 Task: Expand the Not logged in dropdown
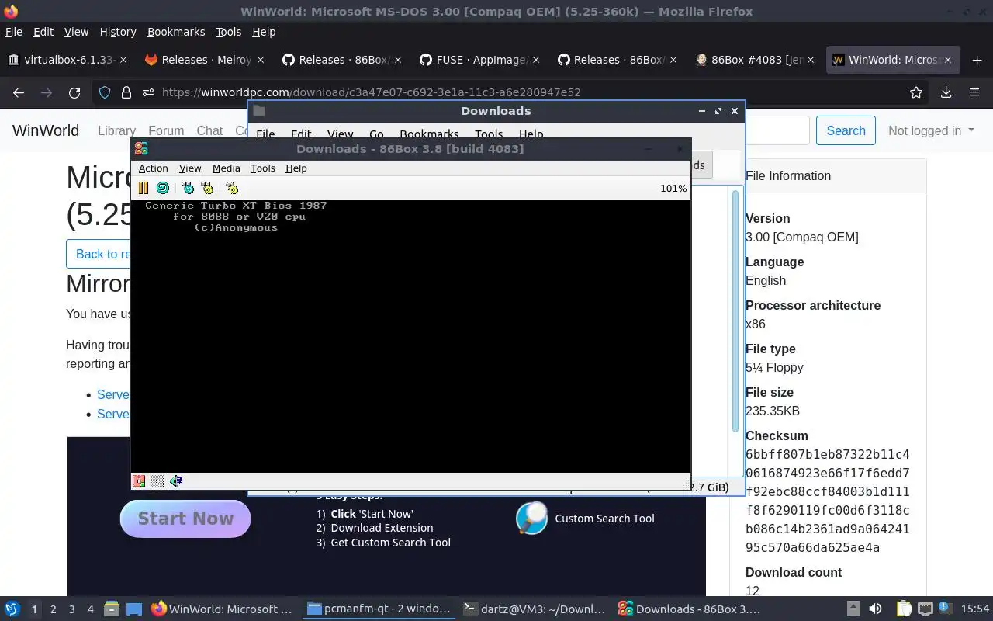click(931, 130)
